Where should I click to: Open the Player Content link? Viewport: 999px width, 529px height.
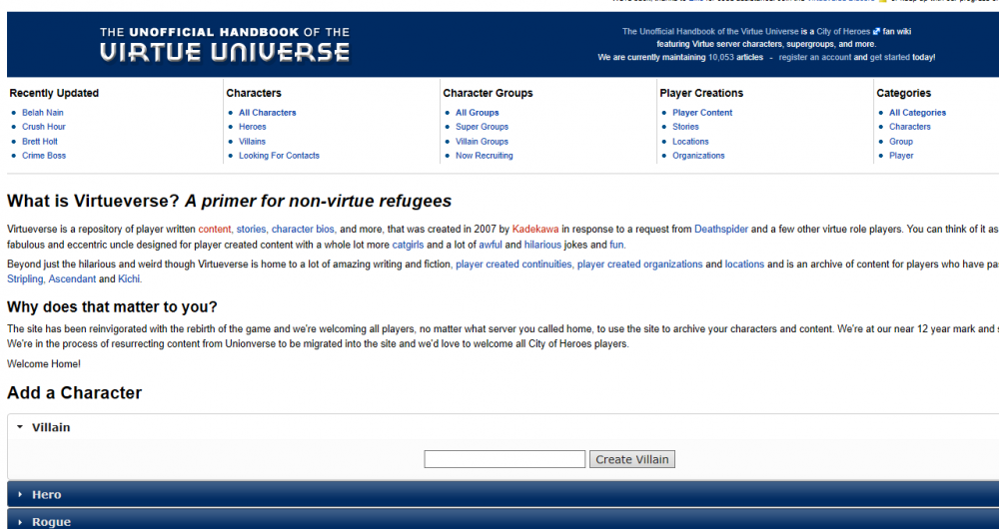pyautogui.click(x=702, y=113)
